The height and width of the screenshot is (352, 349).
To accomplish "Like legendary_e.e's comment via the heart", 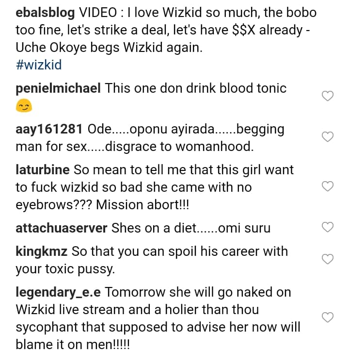I will click(328, 317).
